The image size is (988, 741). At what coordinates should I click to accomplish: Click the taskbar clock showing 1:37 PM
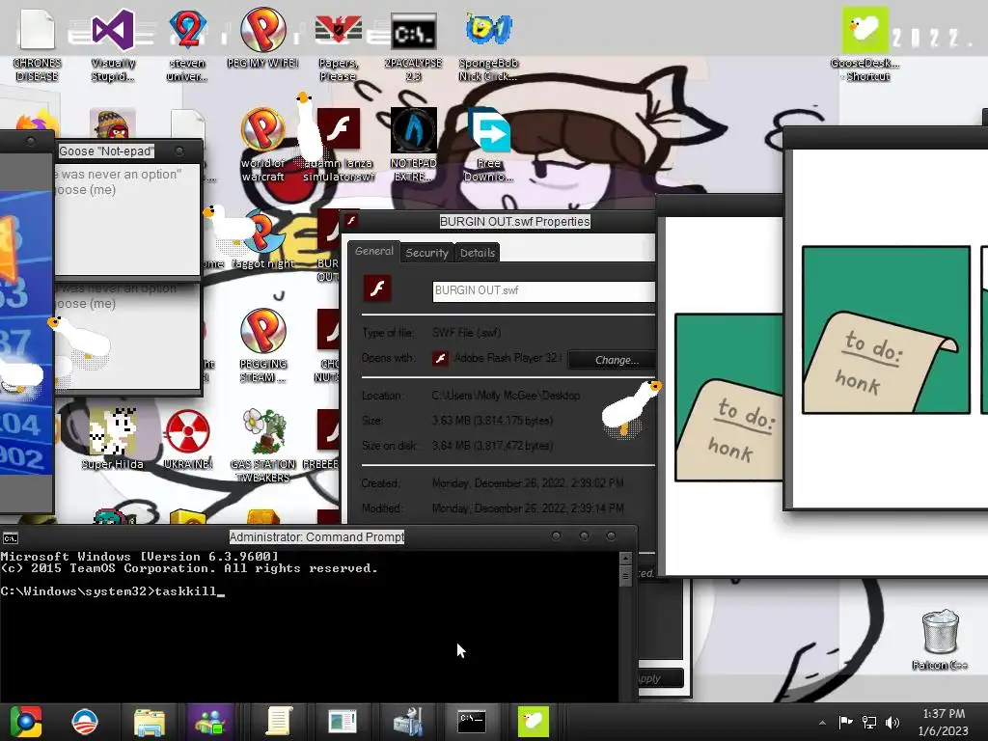[943, 722]
